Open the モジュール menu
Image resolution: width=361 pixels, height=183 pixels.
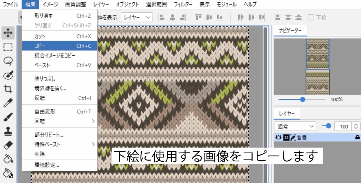[227, 4]
